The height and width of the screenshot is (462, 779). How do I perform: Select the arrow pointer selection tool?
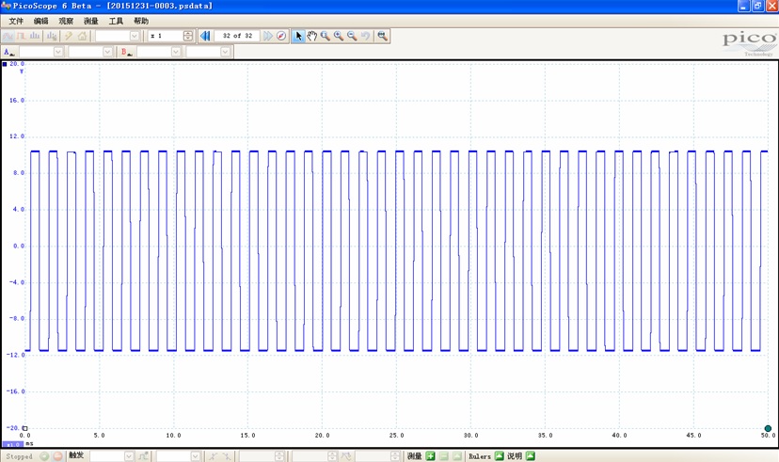click(x=298, y=36)
